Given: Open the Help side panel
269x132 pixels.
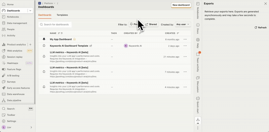Looking at the screenshot, I should (x=198, y=43).
